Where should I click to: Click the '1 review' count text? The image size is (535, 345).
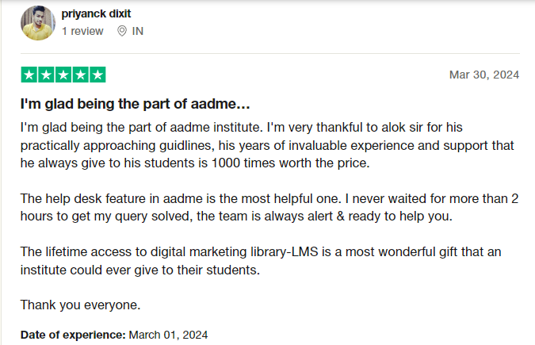click(x=82, y=31)
